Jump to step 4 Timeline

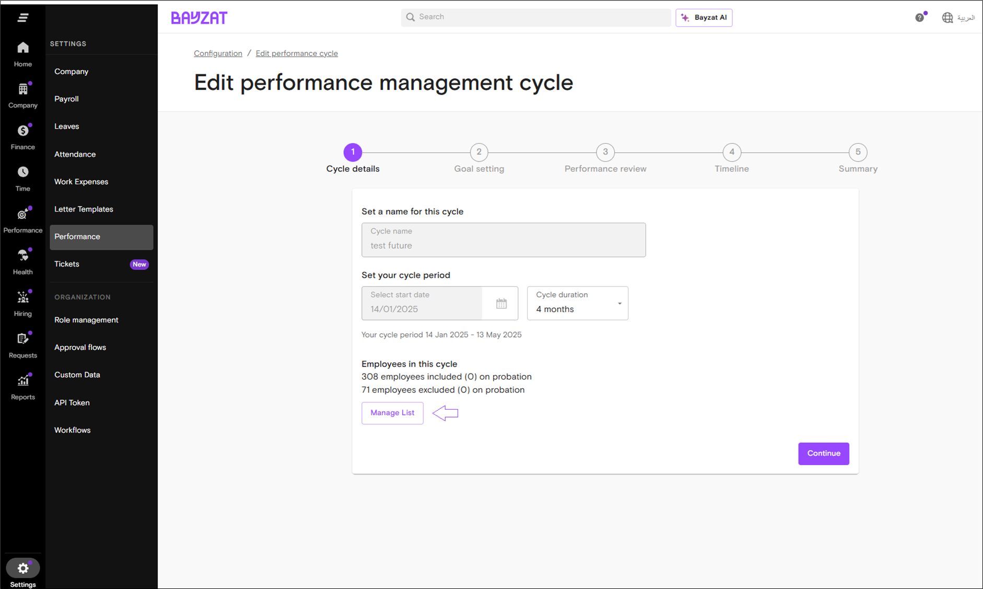[x=731, y=153]
